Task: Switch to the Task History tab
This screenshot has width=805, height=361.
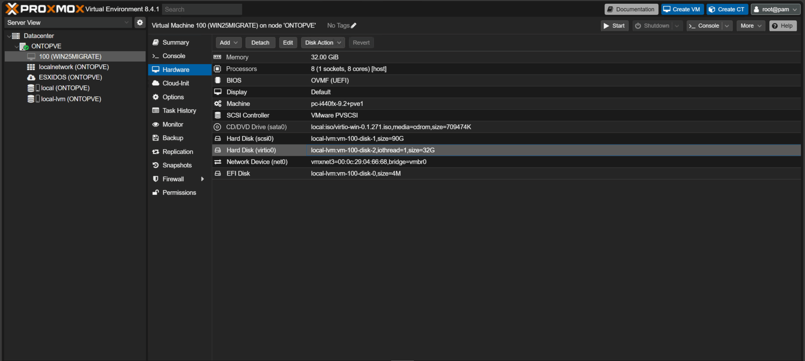Action: click(179, 111)
